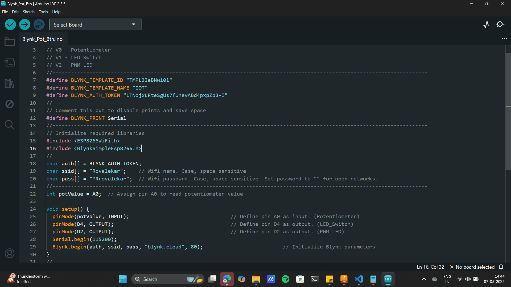Open File Explorer from the taskbar
The width and height of the screenshot is (511, 287).
(256, 279)
